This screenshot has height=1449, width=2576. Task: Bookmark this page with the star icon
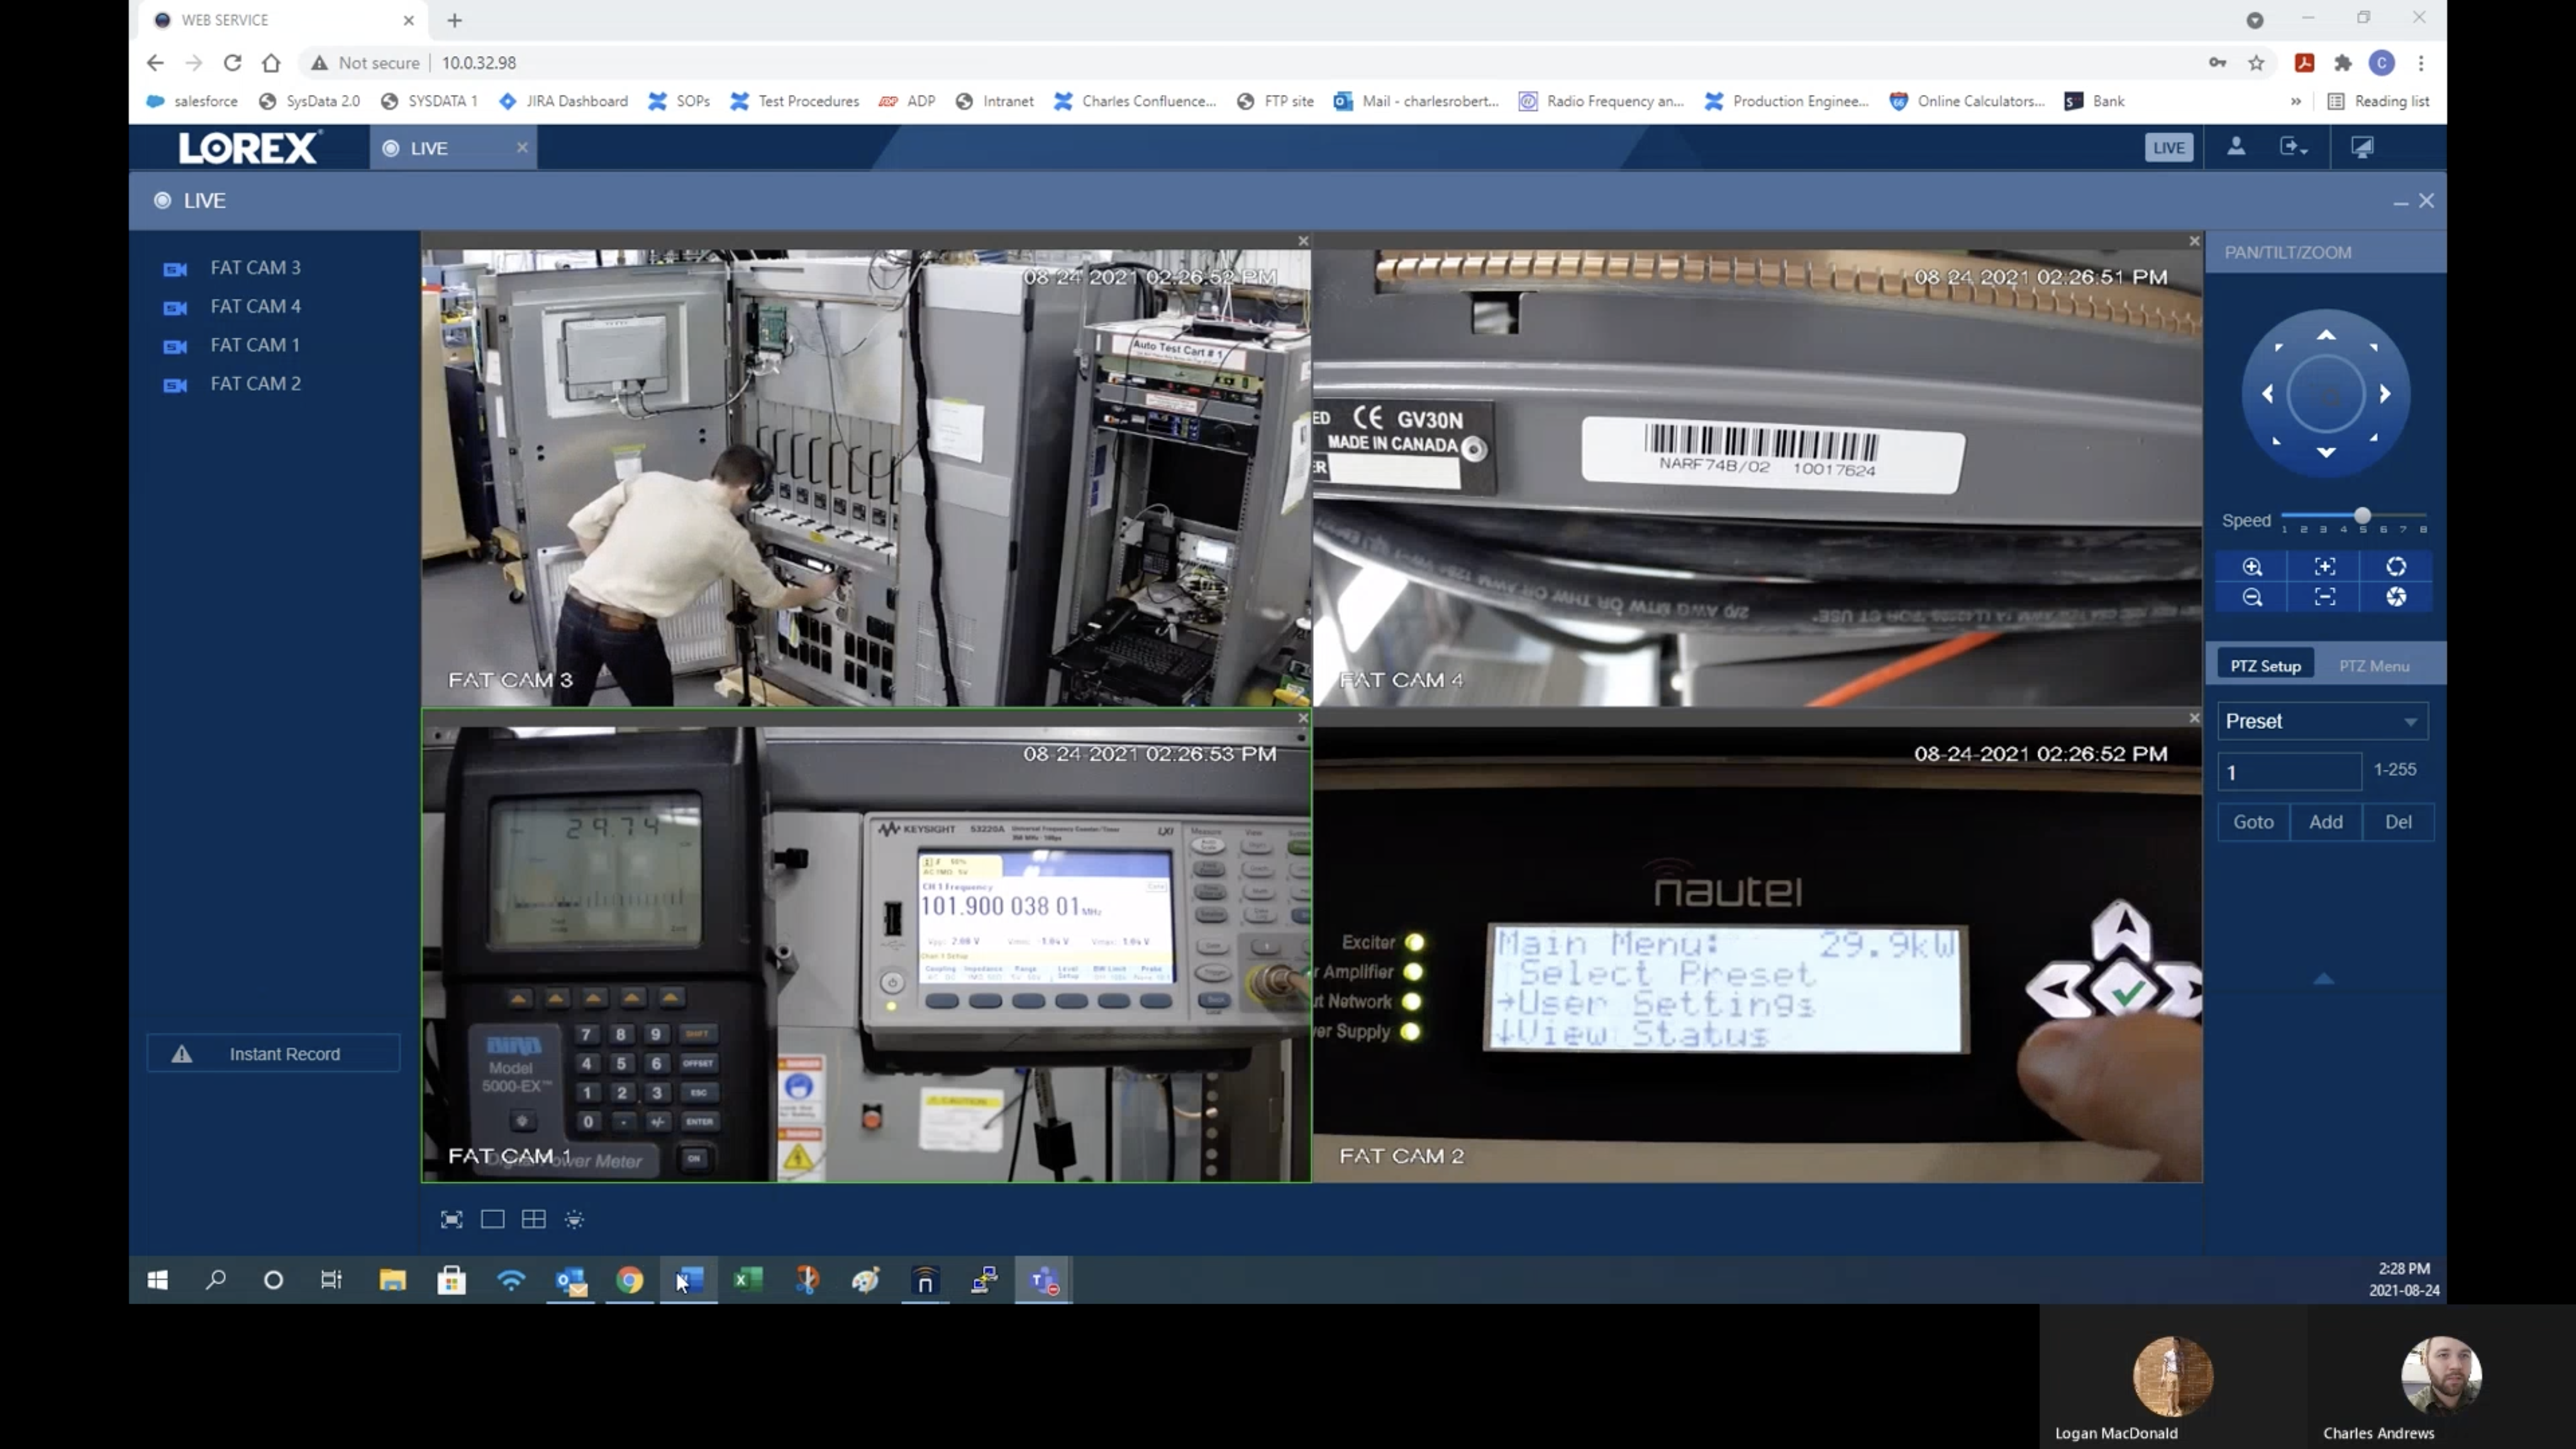[2256, 63]
